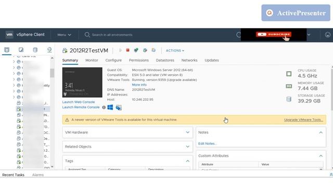Click the inventory tree scrollbar thumb
The height and width of the screenshot is (187, 333).
pyautogui.click(x=52, y=73)
